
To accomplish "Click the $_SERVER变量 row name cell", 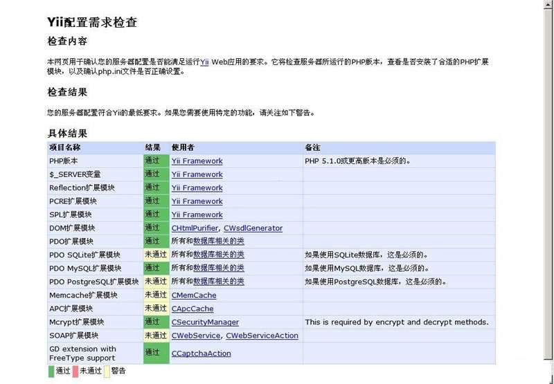I will (x=95, y=174).
